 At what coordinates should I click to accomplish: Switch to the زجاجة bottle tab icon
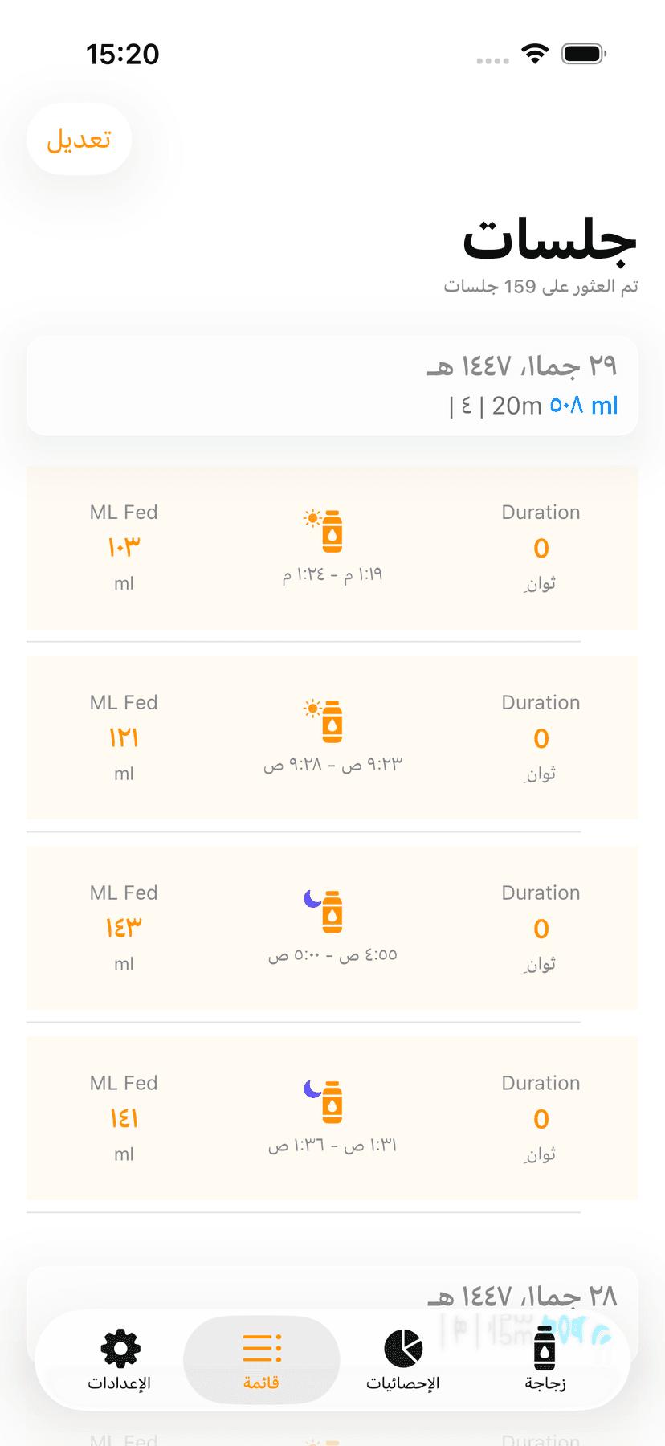click(545, 1348)
